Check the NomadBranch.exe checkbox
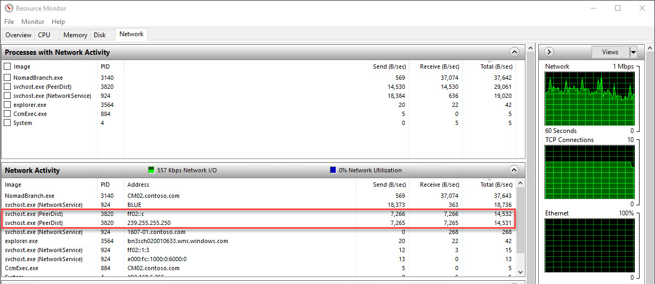 pyautogui.click(x=7, y=78)
